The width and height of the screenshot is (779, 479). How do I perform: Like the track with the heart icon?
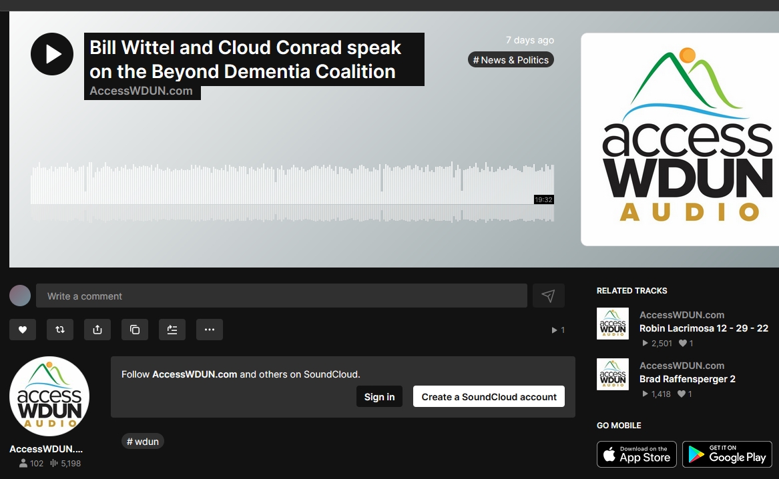pos(22,330)
